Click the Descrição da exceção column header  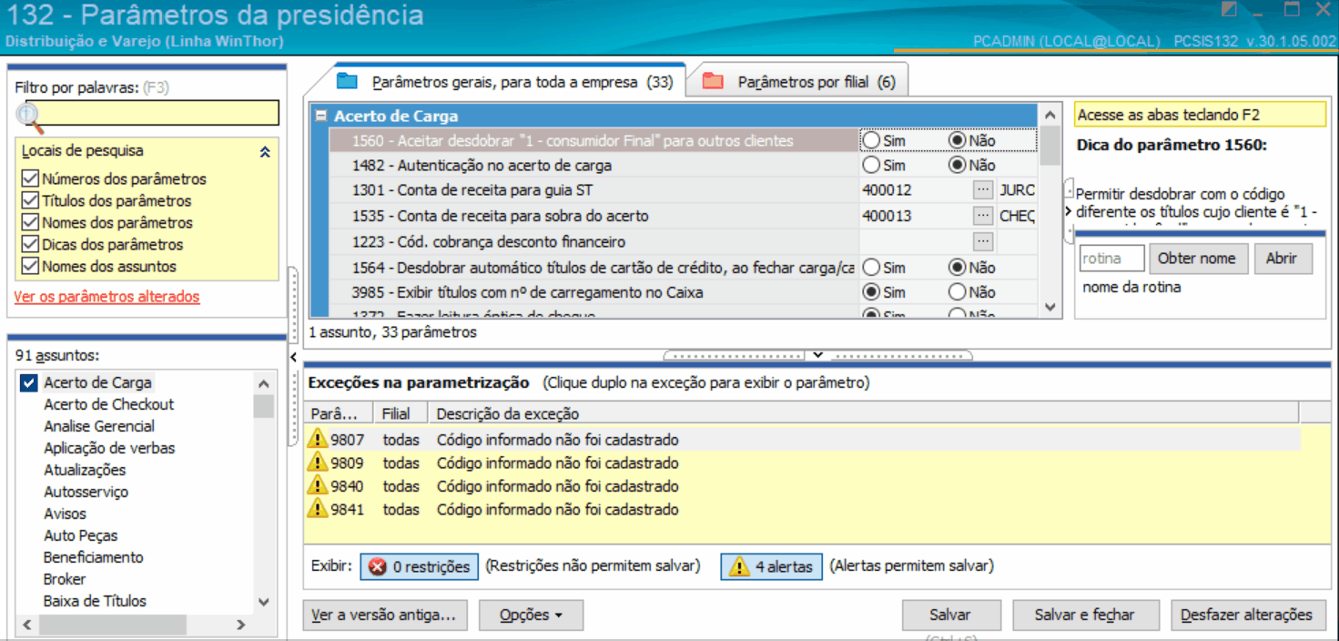coord(863,413)
